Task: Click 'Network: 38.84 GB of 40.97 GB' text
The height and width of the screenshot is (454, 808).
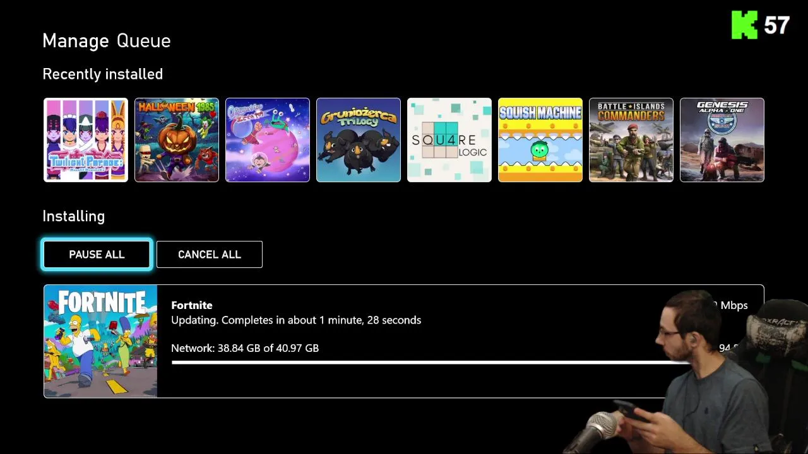Action: click(x=245, y=348)
